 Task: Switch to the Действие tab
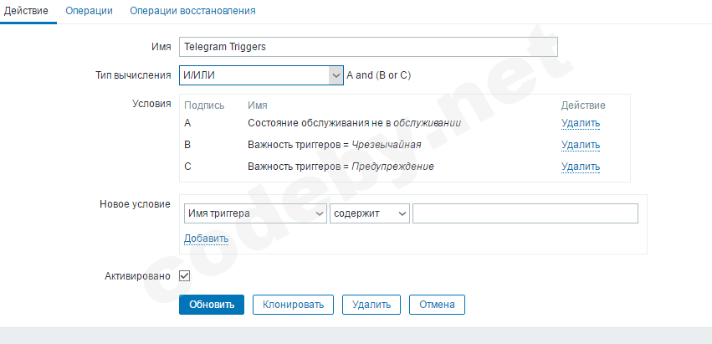[26, 10]
